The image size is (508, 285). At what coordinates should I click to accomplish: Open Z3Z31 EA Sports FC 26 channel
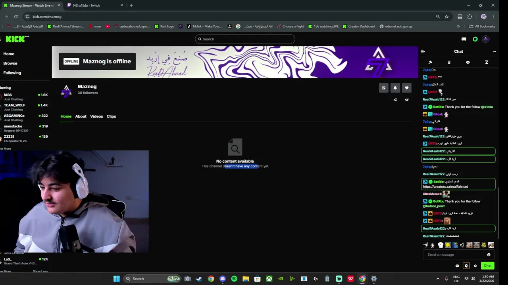click(x=24, y=139)
